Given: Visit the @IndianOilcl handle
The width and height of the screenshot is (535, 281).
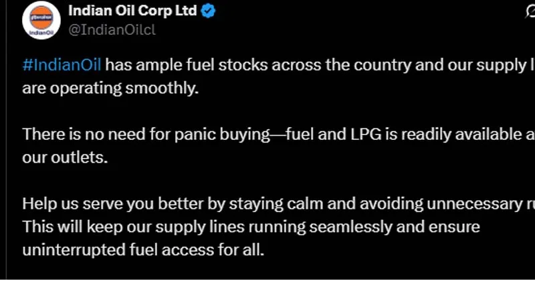Looking at the screenshot, I should (x=112, y=30).
